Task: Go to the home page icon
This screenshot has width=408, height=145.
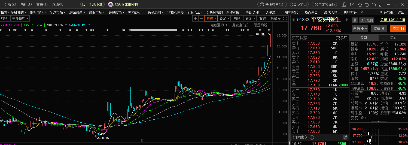Action: [x=360, y=4]
